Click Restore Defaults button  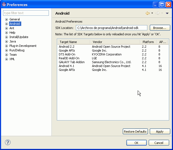point(135,132)
